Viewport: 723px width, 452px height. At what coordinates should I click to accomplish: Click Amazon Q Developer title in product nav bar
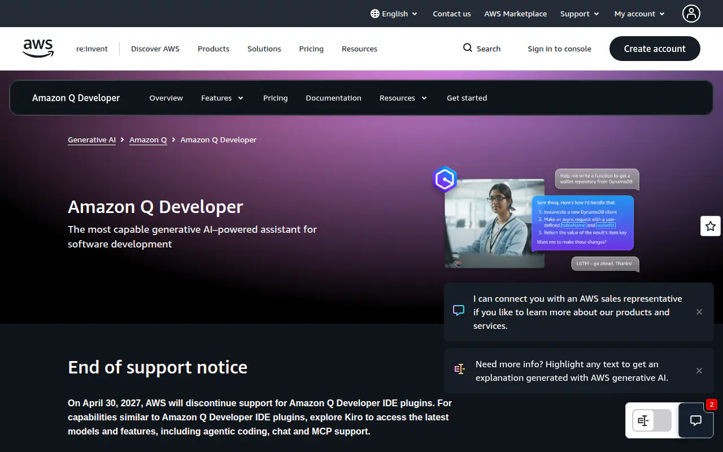(76, 98)
